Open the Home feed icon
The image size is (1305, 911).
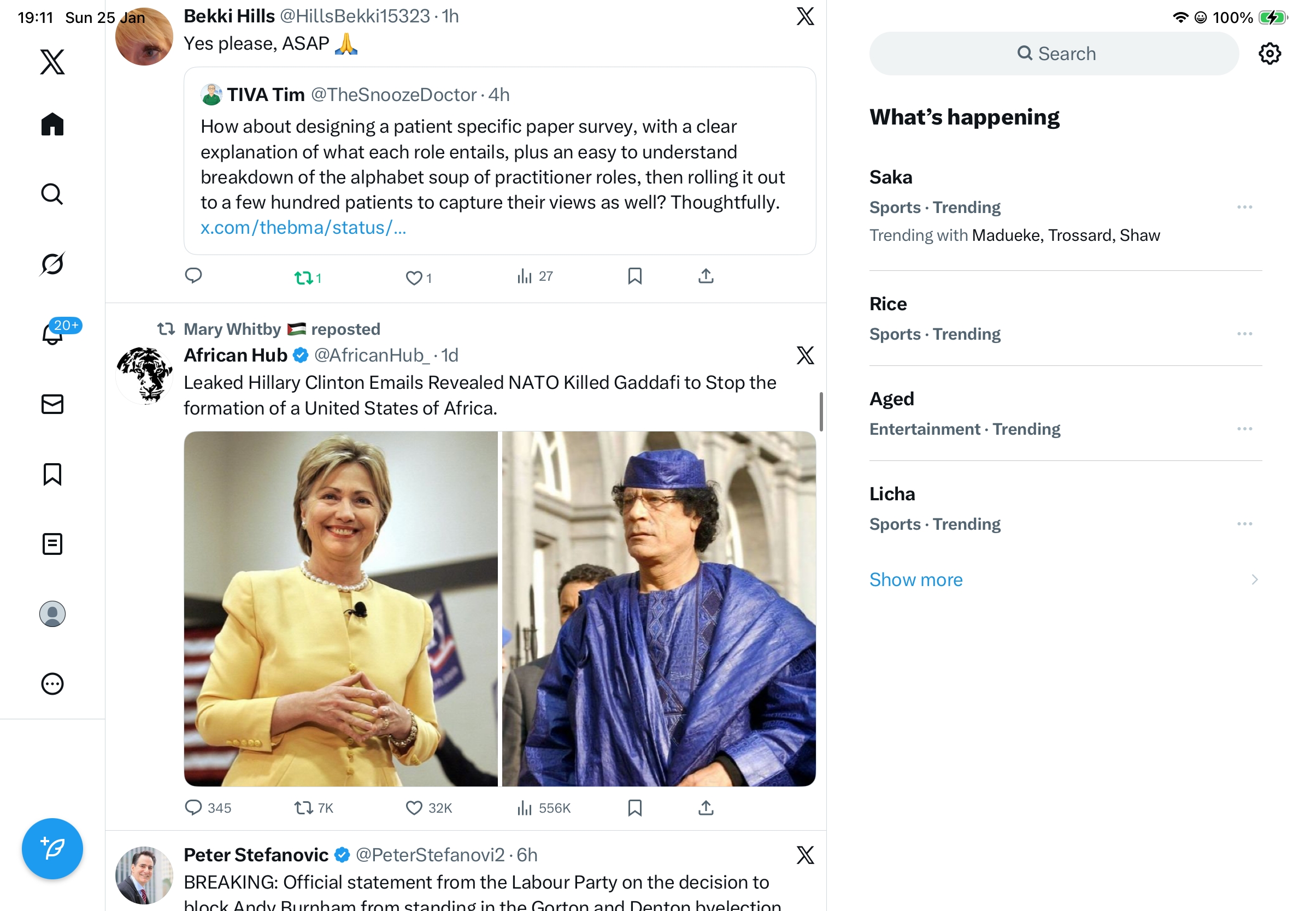coord(52,124)
